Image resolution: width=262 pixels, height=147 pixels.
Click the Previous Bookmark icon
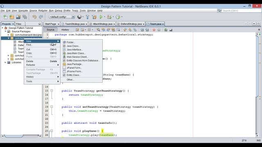point(125,30)
